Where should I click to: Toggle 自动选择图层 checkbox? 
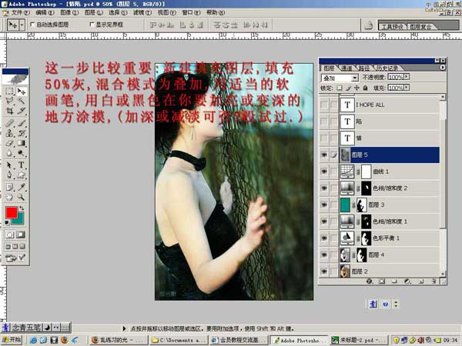32,25
